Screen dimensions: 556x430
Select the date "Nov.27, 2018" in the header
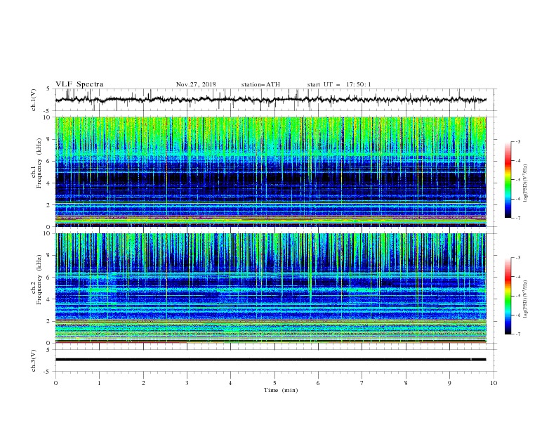tap(196, 84)
